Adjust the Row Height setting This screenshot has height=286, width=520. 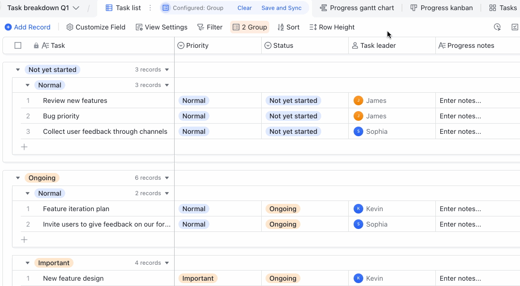point(332,27)
